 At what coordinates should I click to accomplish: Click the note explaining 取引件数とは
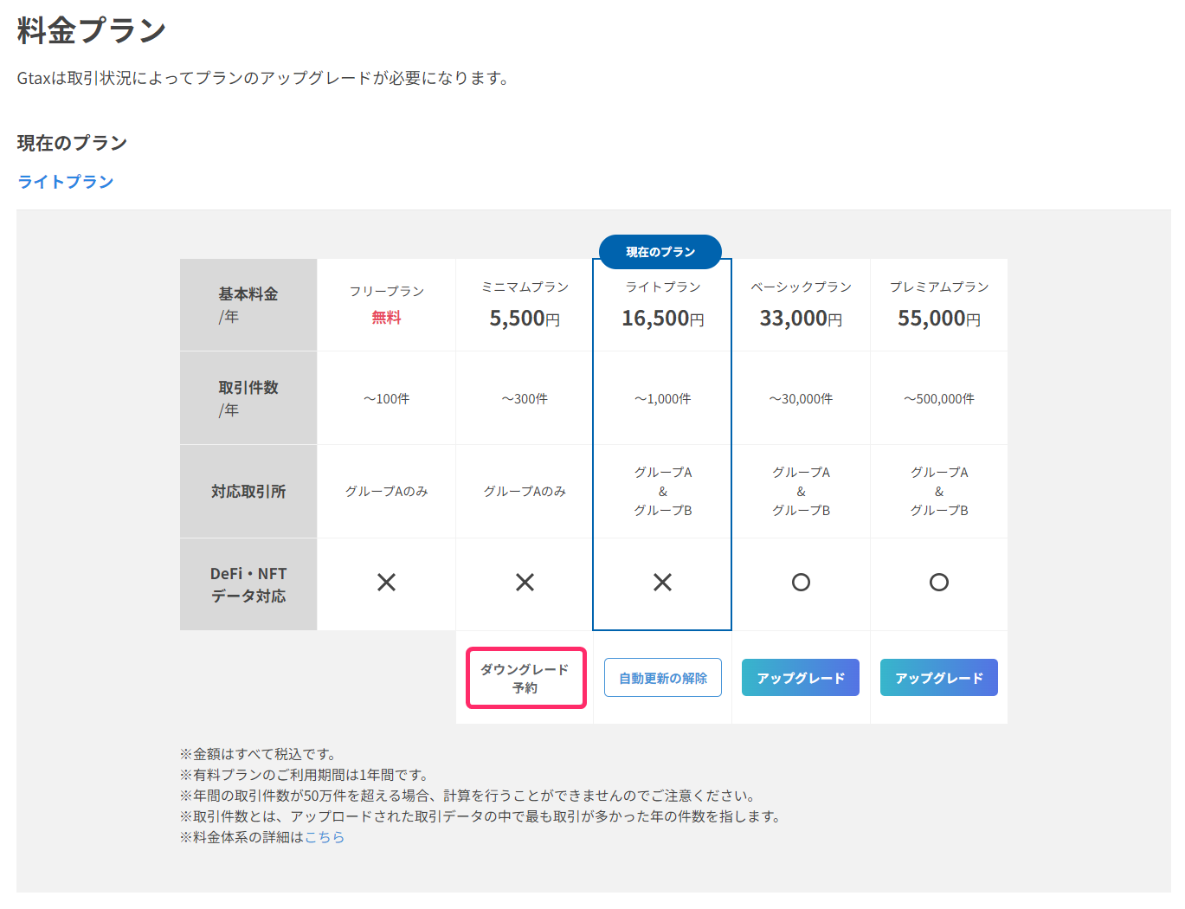pyautogui.click(x=481, y=816)
